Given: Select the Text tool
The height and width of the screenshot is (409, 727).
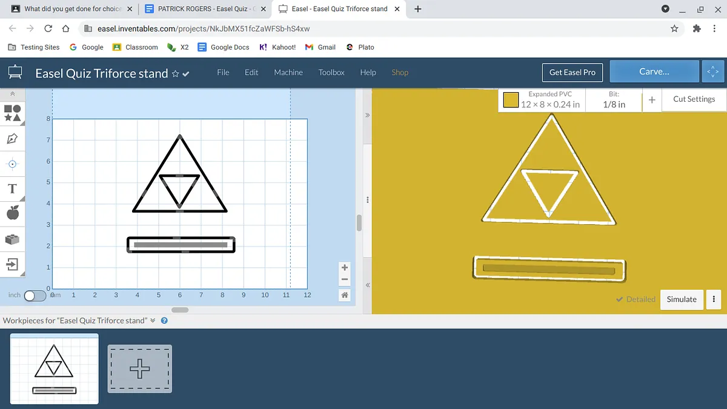Looking at the screenshot, I should [x=12, y=188].
